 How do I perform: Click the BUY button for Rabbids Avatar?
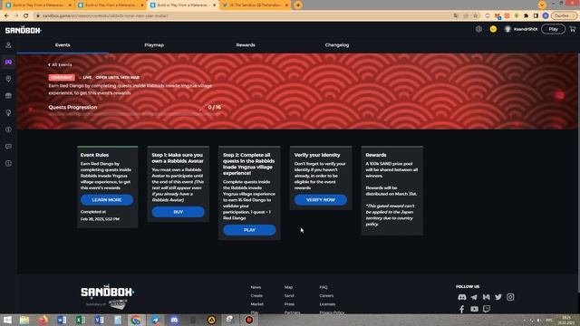[x=178, y=212]
